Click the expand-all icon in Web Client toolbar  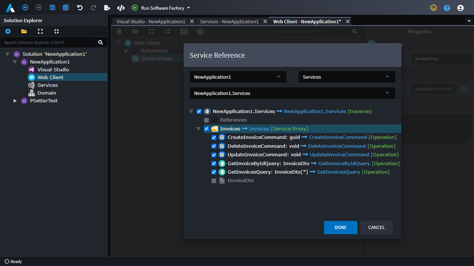pos(151,31)
